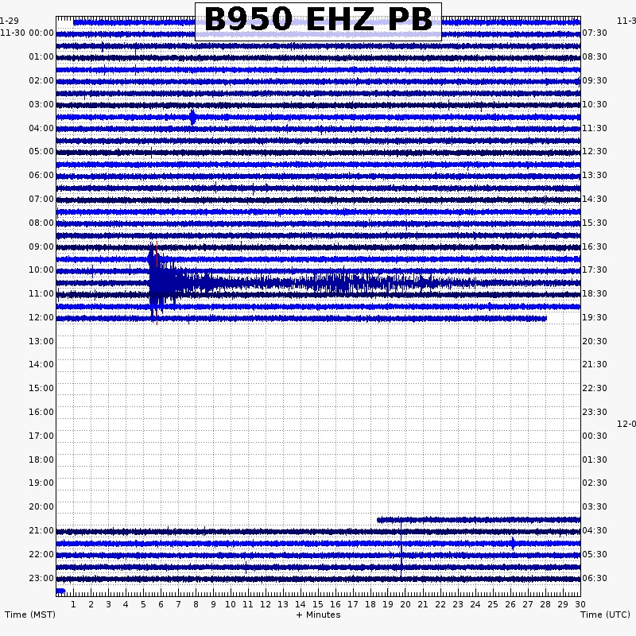
Task: Click the small spike on the 03:30 trace
Action: (x=193, y=117)
